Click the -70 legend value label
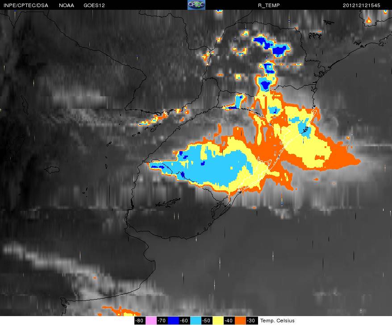 162,321
